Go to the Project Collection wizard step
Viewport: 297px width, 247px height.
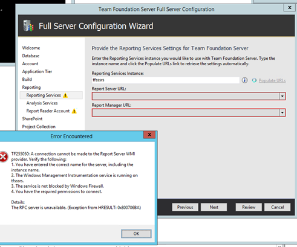[39, 127]
